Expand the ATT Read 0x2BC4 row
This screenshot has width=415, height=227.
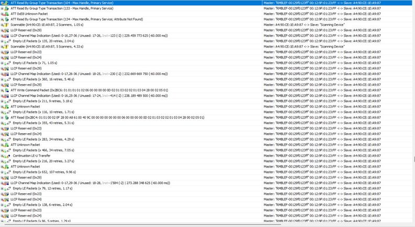click(x=2, y=118)
